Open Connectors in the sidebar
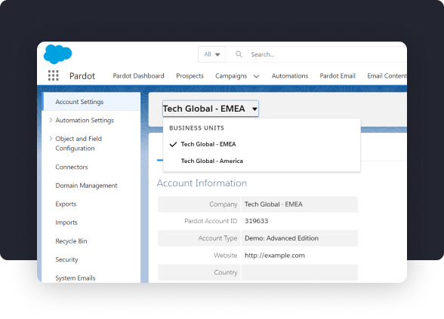The width and height of the screenshot is (444, 319). 72,167
